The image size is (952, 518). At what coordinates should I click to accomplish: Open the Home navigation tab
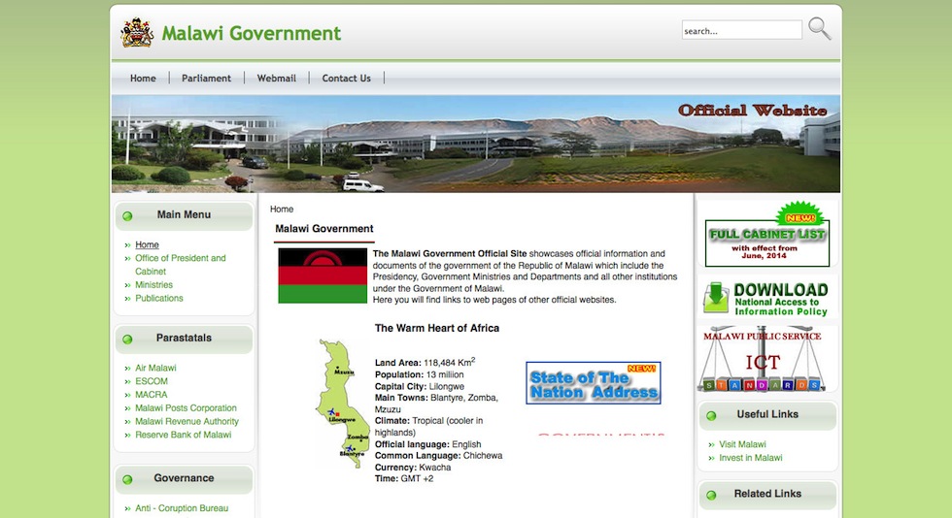[x=143, y=79]
